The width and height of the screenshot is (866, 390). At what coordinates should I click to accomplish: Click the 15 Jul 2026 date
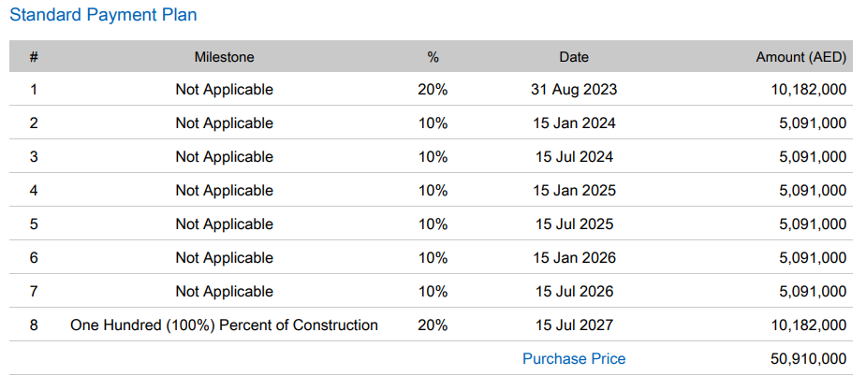pos(574,292)
